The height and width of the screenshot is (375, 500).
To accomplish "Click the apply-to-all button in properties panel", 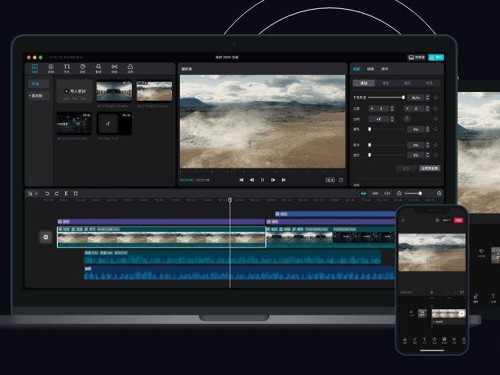I will pos(429,168).
